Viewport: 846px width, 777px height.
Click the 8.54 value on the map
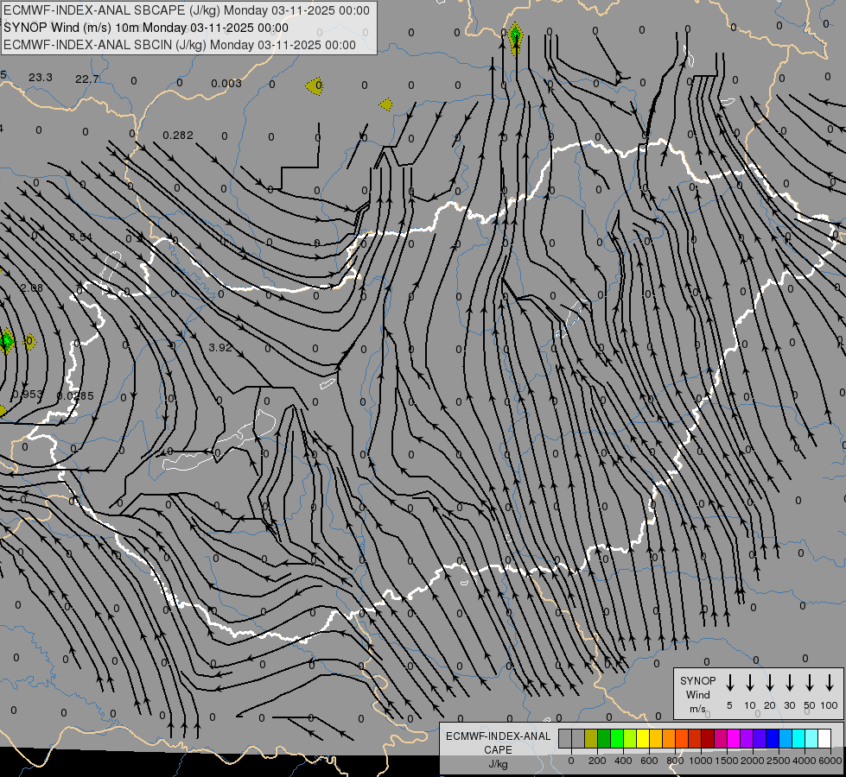(81, 237)
